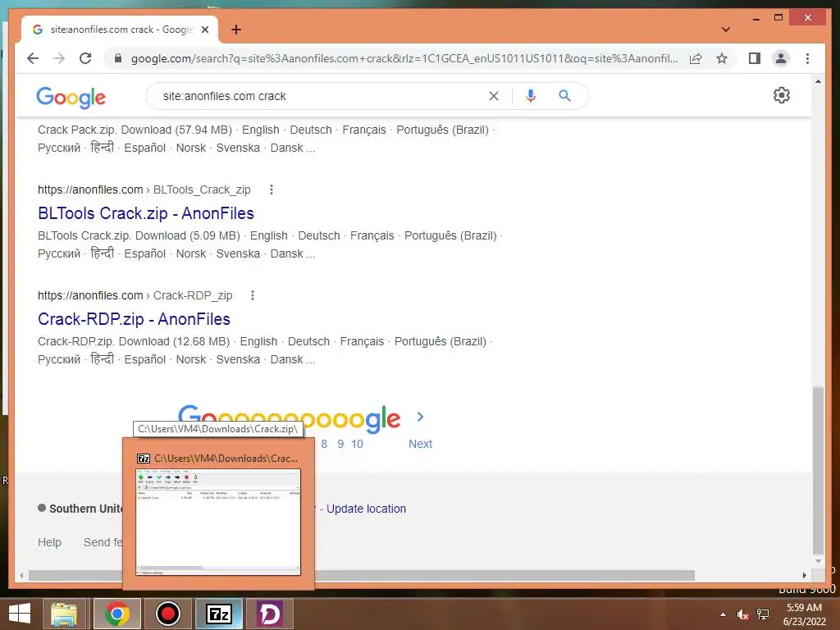Click the anonfiles.com › Crack-RDP_zip URL

click(135, 295)
